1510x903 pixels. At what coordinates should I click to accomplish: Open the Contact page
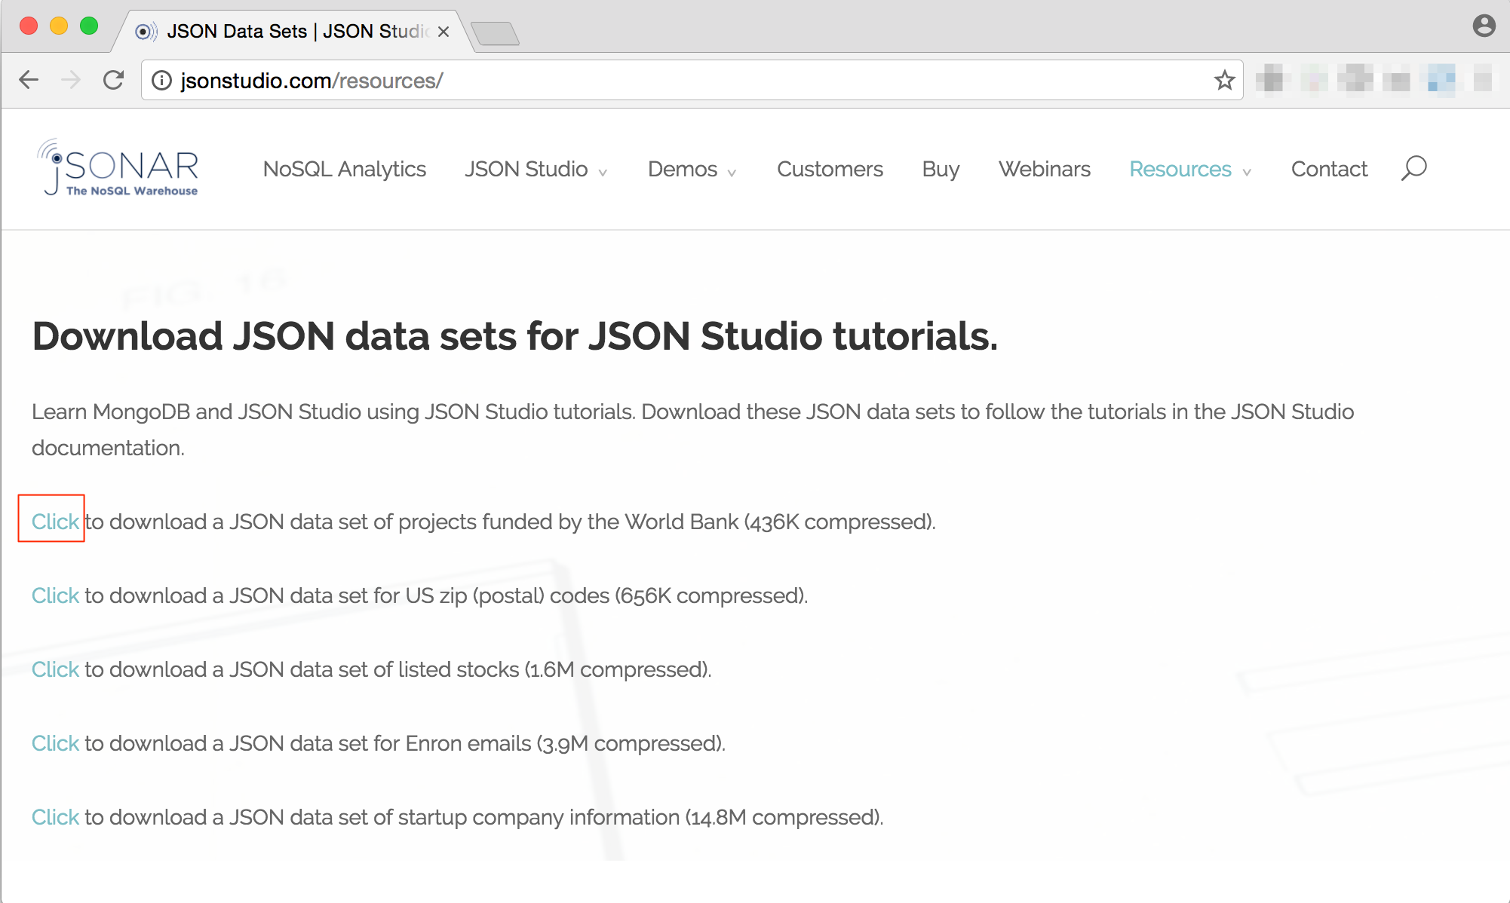pyautogui.click(x=1329, y=170)
